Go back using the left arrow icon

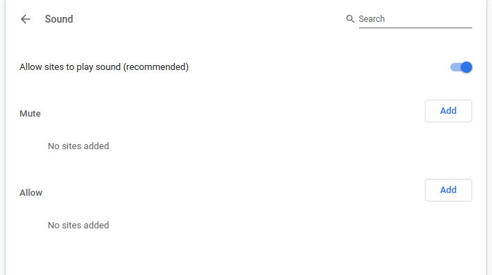[25, 19]
